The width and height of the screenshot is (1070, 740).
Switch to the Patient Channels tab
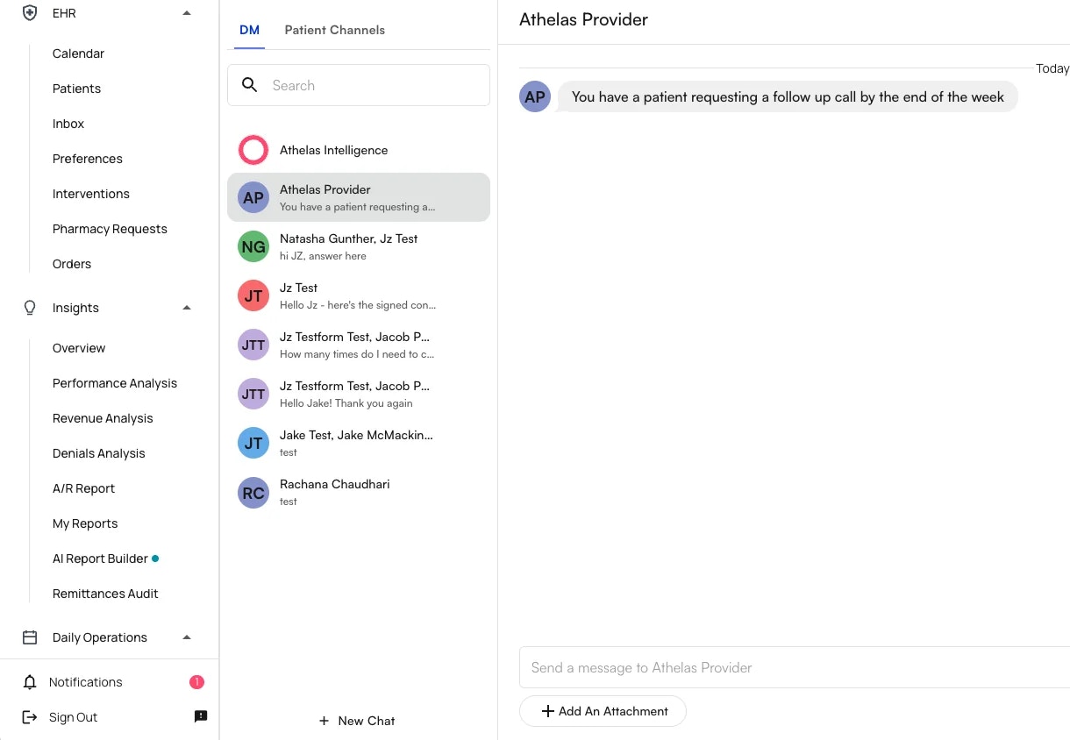pyautogui.click(x=334, y=29)
